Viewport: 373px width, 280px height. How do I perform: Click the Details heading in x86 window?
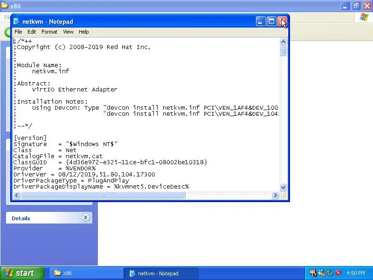[x=21, y=218]
